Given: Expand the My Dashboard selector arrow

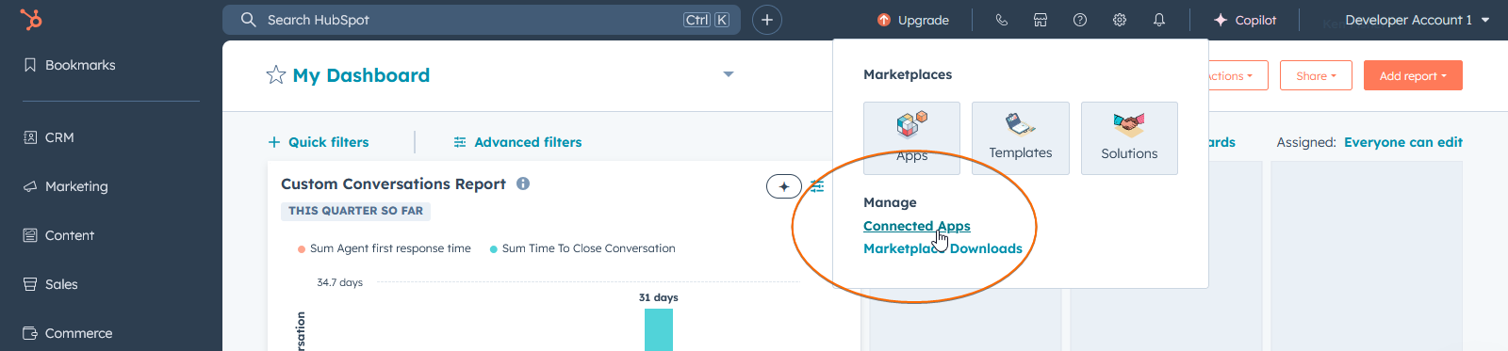Looking at the screenshot, I should [x=729, y=74].
